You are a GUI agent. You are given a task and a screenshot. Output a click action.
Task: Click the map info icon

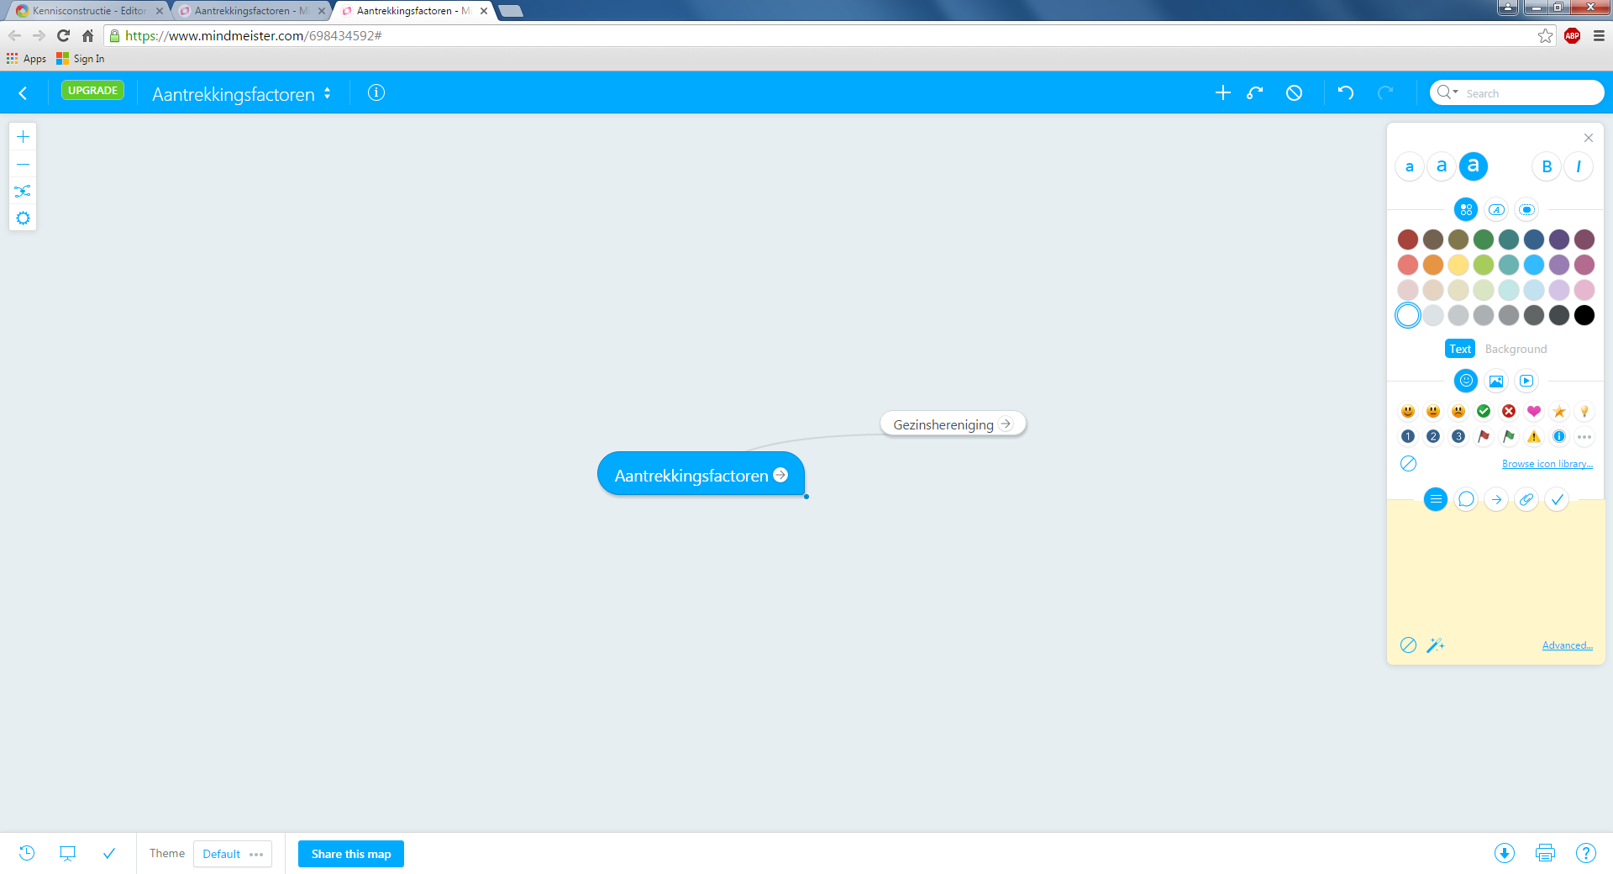(376, 93)
